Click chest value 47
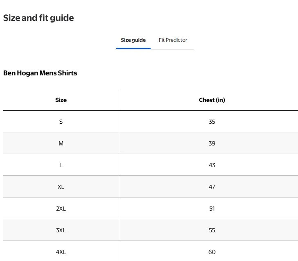Viewport: 298px width, 261px height. pyautogui.click(x=212, y=186)
